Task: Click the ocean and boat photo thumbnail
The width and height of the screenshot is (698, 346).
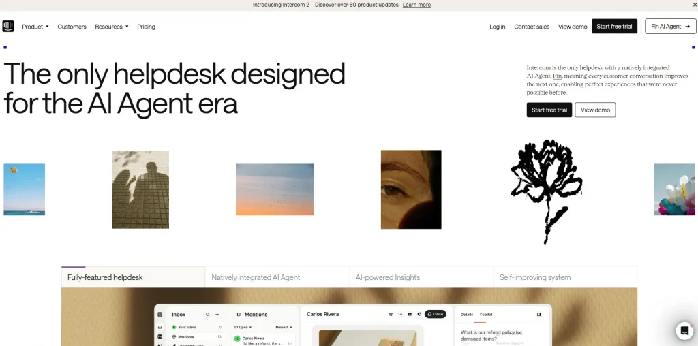Action: pyautogui.click(x=24, y=189)
